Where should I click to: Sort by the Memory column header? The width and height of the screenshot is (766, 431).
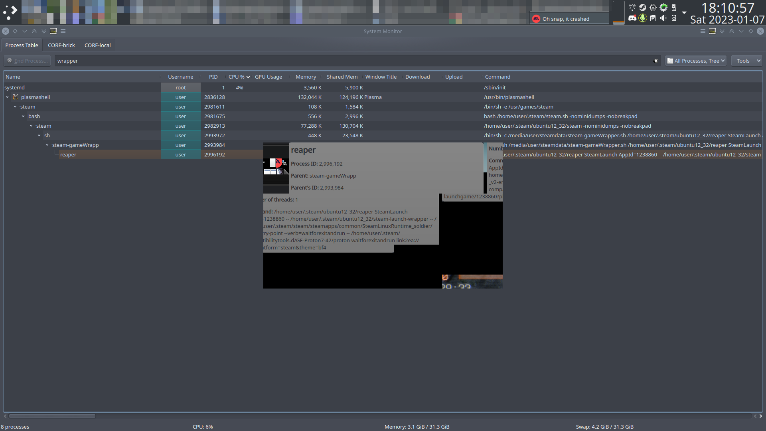point(306,77)
